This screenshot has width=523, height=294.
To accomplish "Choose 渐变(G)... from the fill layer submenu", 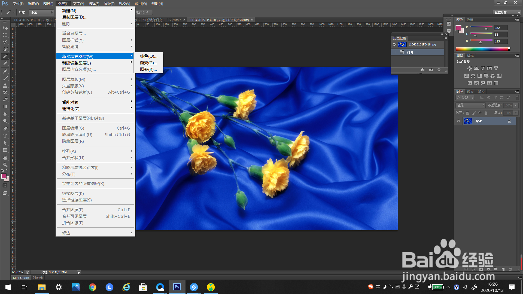I will (x=148, y=63).
